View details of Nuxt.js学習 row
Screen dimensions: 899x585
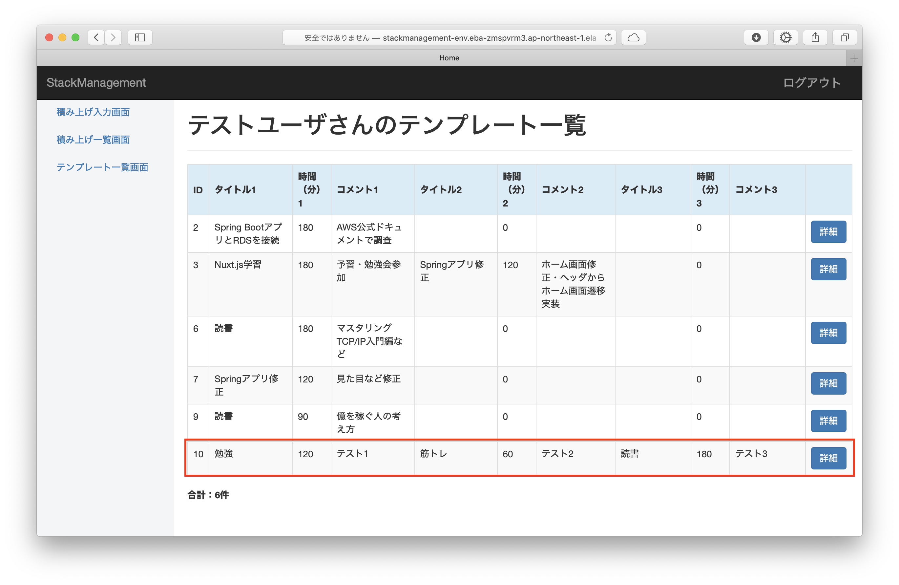(x=828, y=269)
